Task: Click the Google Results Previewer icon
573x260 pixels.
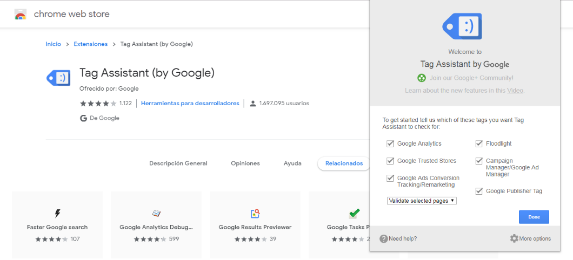Action: 255,213
